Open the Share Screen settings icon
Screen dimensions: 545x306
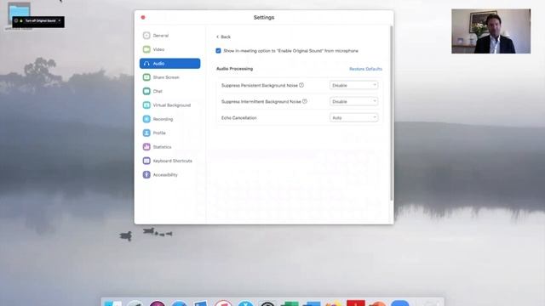(146, 77)
